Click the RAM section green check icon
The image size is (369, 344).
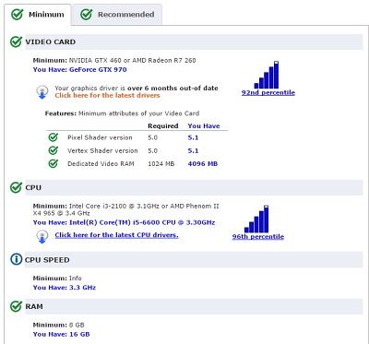(16, 306)
